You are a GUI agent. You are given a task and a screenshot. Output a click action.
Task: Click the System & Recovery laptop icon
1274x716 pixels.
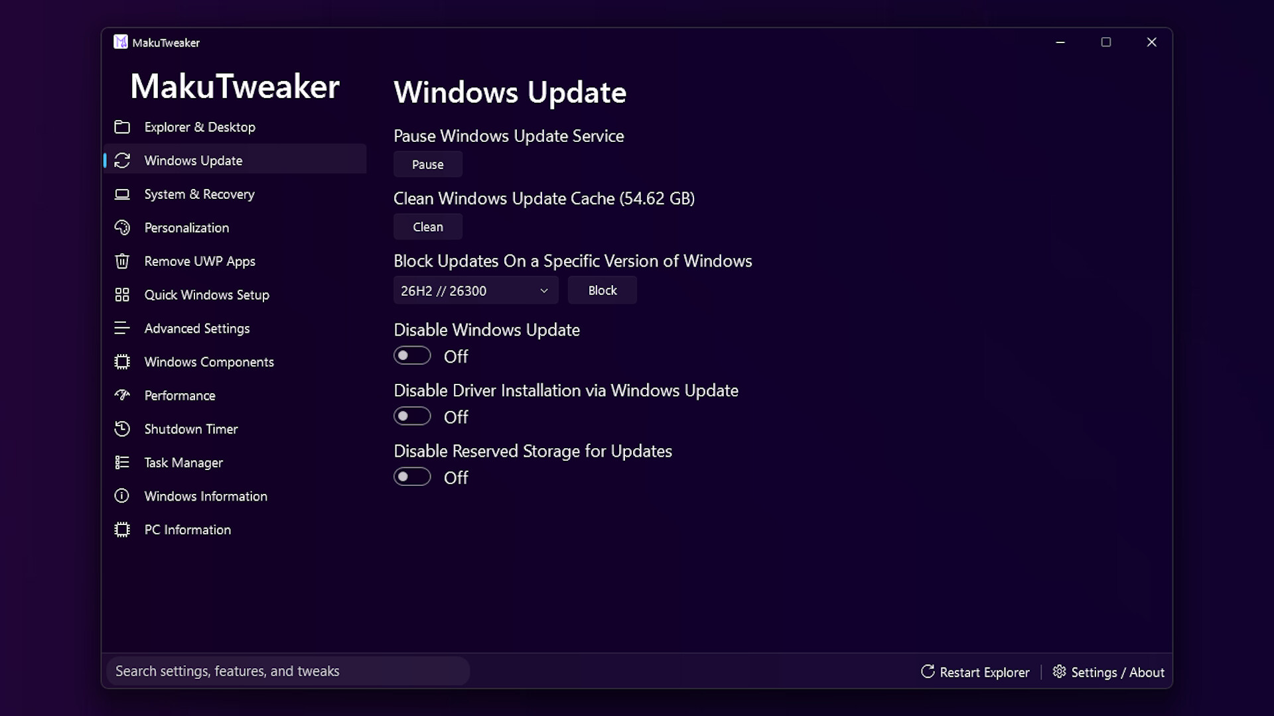[x=122, y=194]
